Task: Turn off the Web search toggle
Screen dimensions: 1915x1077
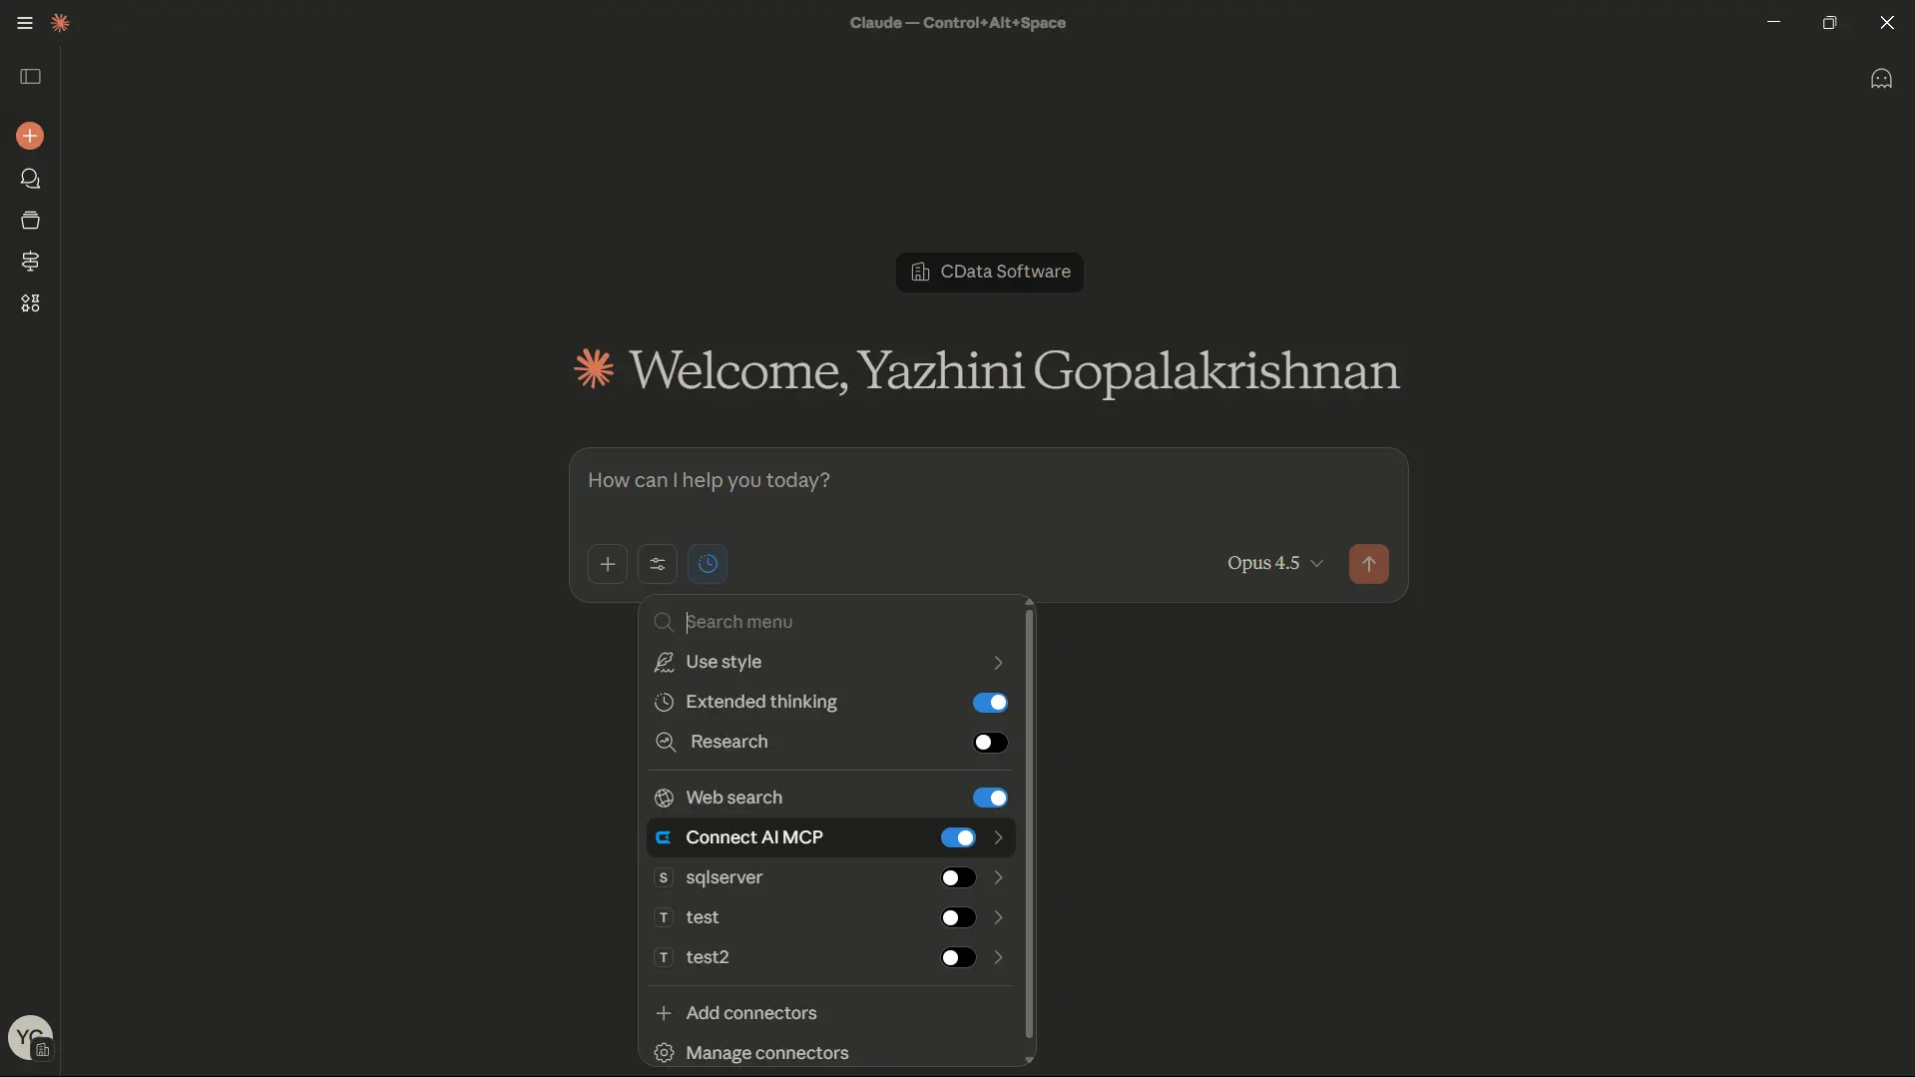Action: tap(990, 798)
